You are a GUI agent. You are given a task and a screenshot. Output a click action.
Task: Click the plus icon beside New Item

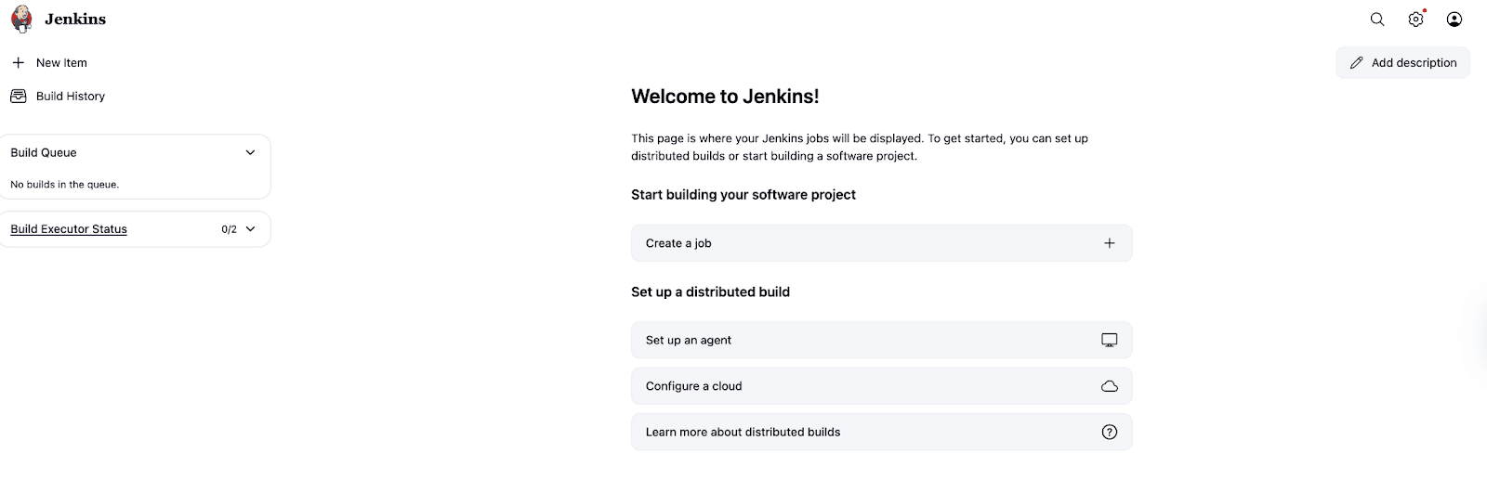(x=18, y=63)
